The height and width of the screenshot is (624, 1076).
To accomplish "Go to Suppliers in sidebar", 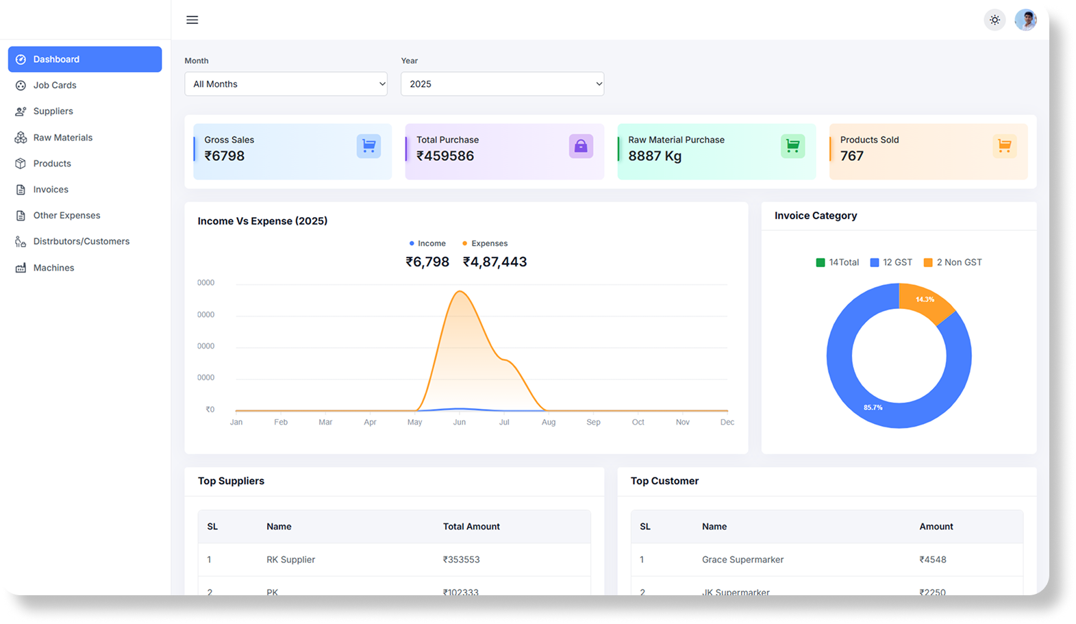I will tap(53, 111).
